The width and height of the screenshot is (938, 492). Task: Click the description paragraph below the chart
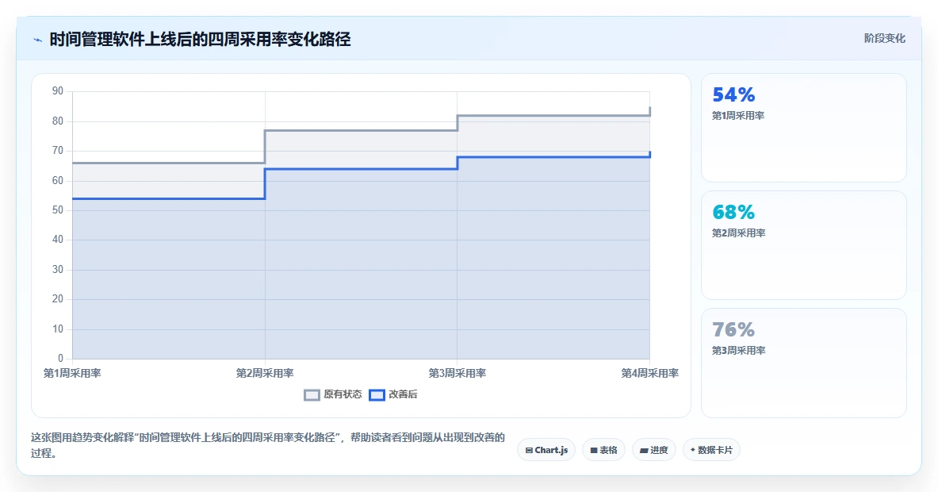(x=268, y=445)
